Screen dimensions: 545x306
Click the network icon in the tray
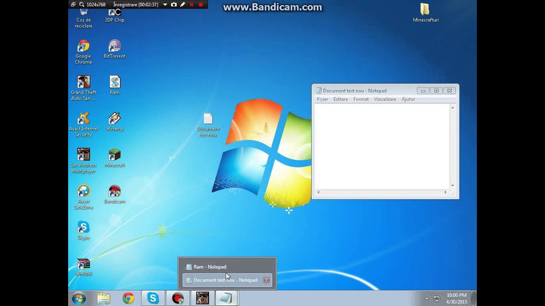pyautogui.click(x=436, y=298)
